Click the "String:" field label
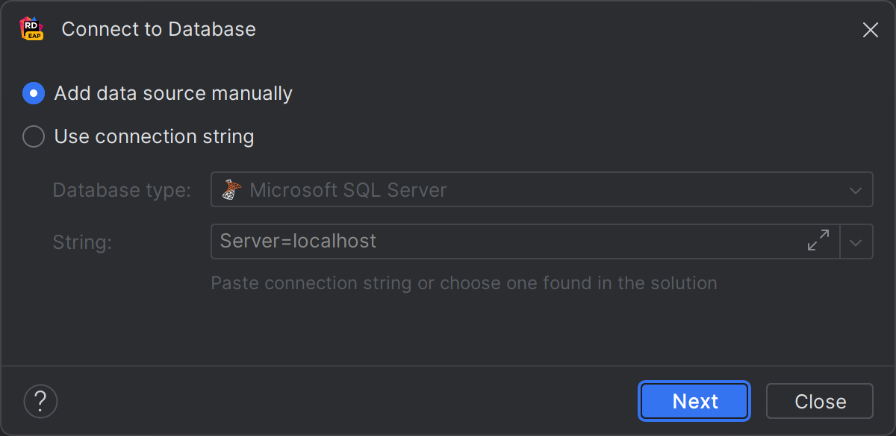Screen dimensions: 896x436 [82, 241]
